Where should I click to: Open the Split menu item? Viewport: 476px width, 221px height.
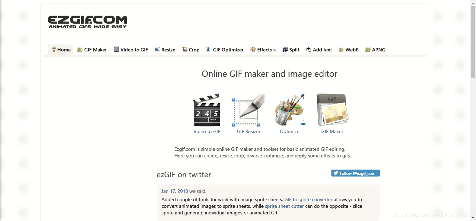point(291,50)
